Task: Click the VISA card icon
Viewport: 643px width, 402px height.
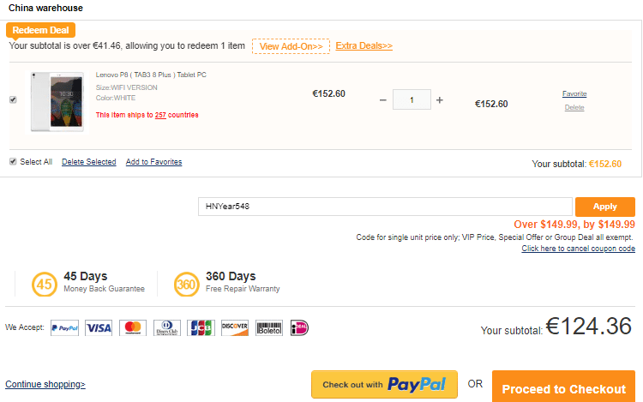Action: [x=99, y=327]
